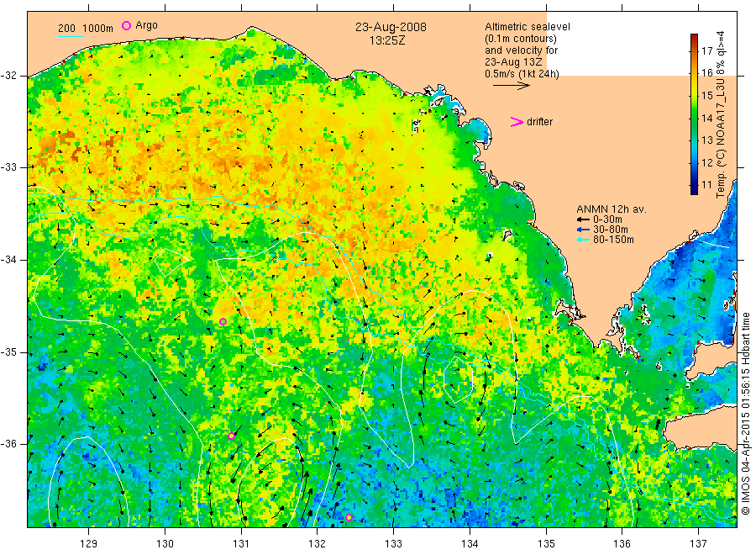Click the 136 longitude axis label
Viewport: 756px width, 555px height.
pos(622,544)
